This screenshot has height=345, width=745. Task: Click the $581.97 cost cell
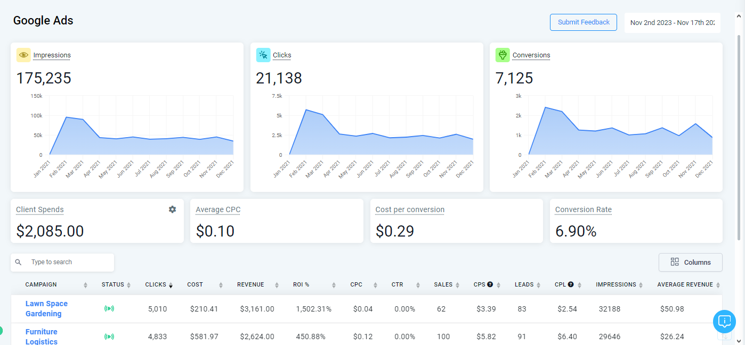click(204, 336)
